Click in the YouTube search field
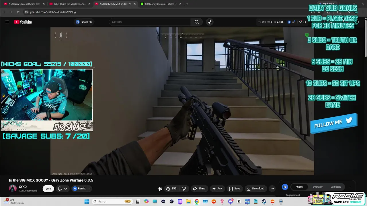Screen dimensions: 367x206 (150, 22)
